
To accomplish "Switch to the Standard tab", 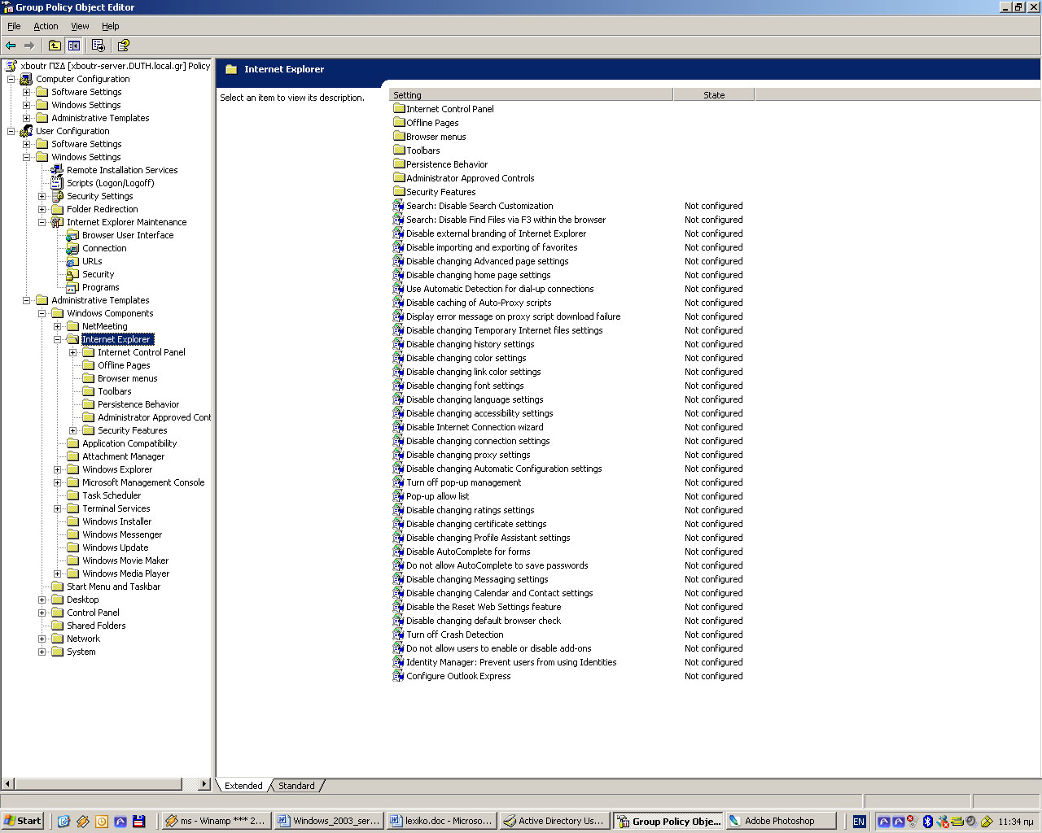I will point(296,786).
